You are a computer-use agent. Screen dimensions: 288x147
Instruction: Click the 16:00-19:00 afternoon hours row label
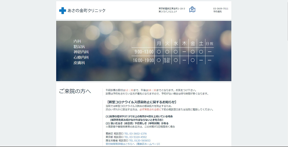coord(143,60)
